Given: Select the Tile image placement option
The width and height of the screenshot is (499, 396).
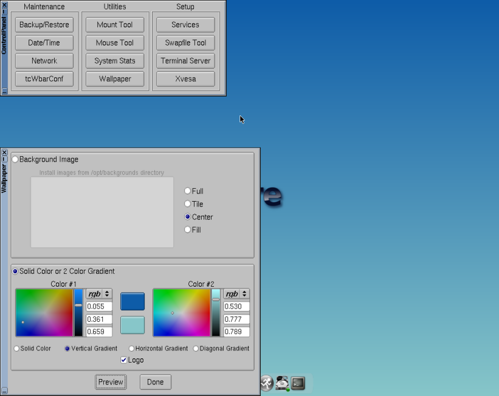Looking at the screenshot, I should click(x=188, y=204).
